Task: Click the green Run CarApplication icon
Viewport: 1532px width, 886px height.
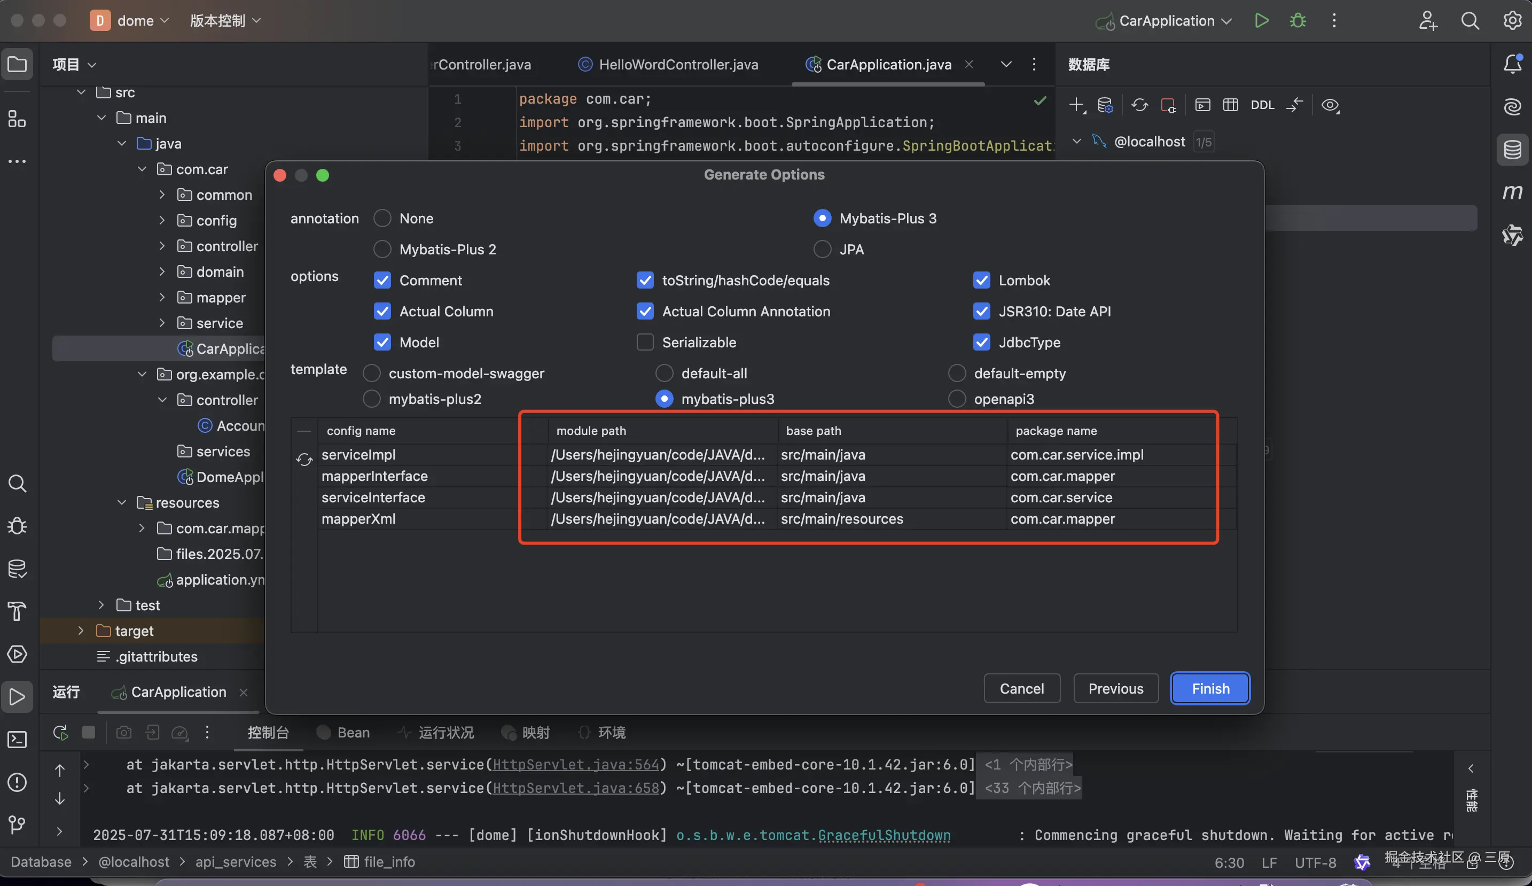Action: [1262, 21]
